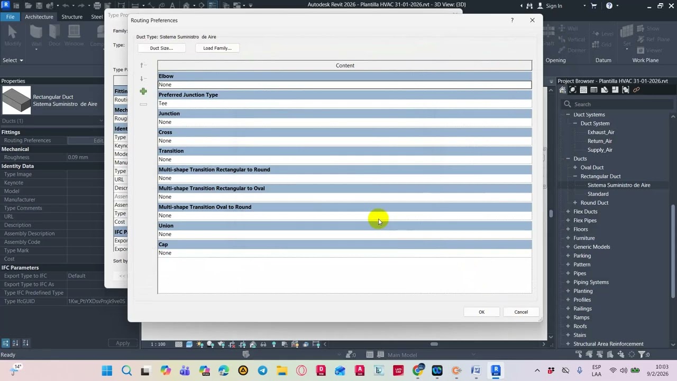
Task: Select Exhaust_Air in Project Browser
Action: point(601,132)
